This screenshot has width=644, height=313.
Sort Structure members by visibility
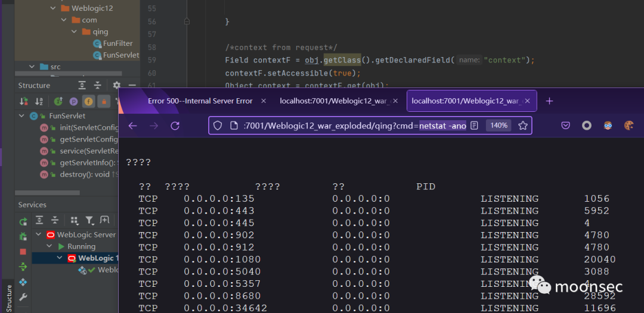click(x=24, y=101)
